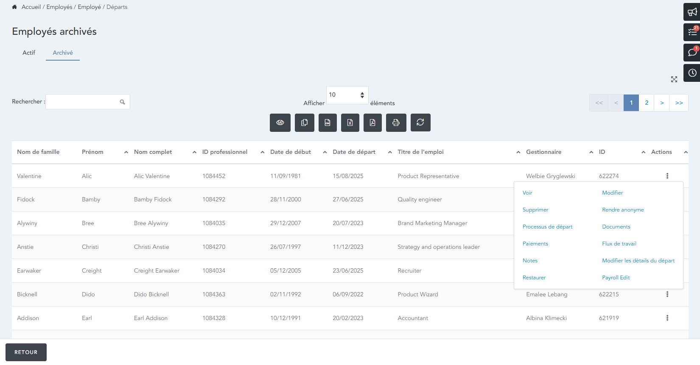This screenshot has height=365, width=700.
Task: Copy table data with the copy icon
Action: tap(304, 123)
